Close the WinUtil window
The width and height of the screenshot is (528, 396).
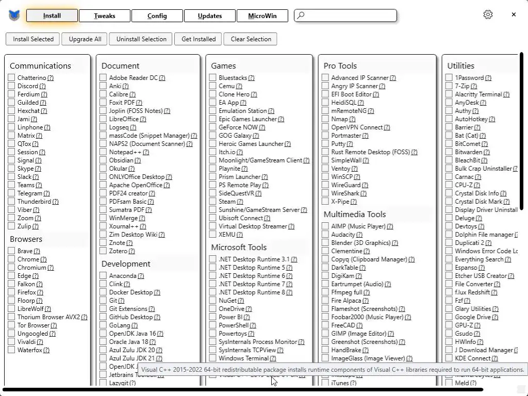click(514, 14)
